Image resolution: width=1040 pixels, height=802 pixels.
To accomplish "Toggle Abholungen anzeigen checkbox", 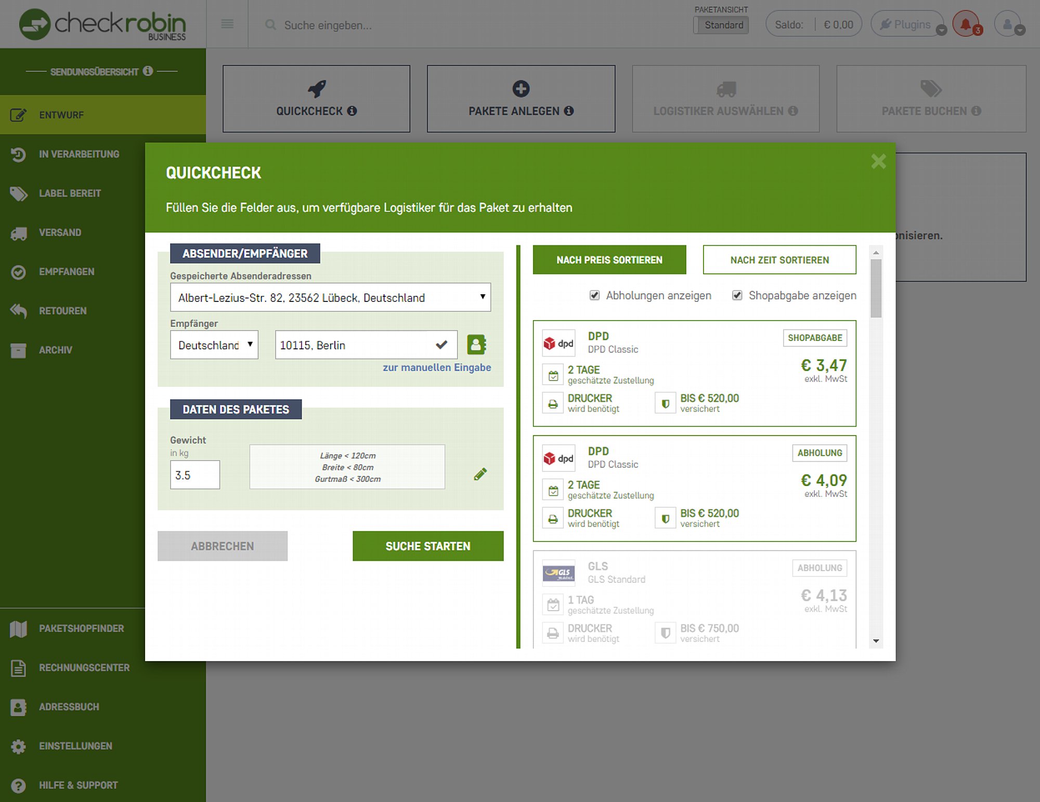I will [x=594, y=295].
